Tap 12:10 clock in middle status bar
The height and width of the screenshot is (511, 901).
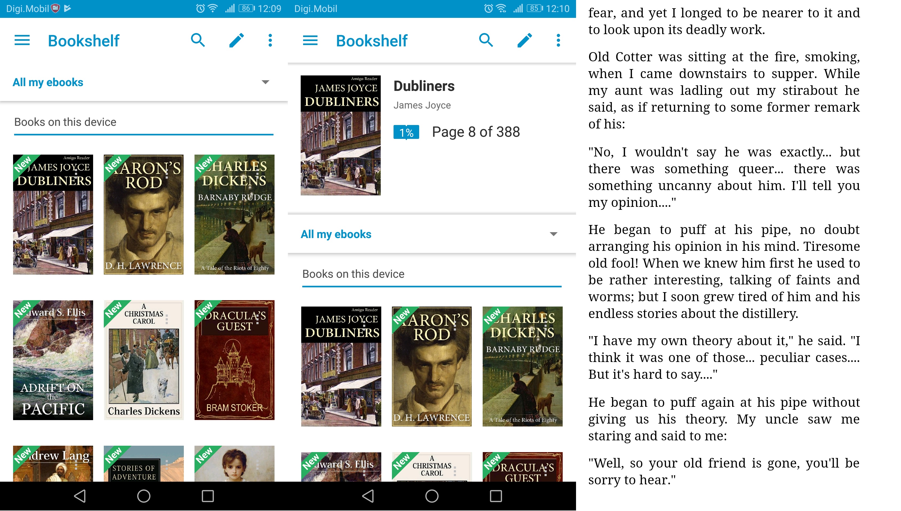click(x=558, y=9)
